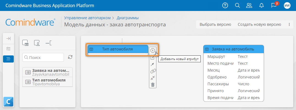Open the three-dot more options menu
The height and width of the screenshot is (110, 296).
(x=289, y=24)
